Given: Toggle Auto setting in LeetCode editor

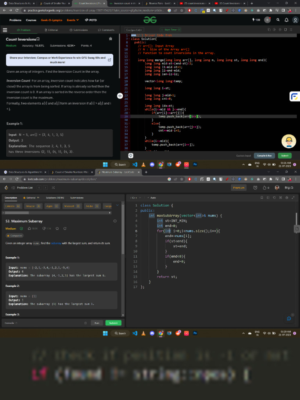Looking at the screenshot, I should coord(152,198).
